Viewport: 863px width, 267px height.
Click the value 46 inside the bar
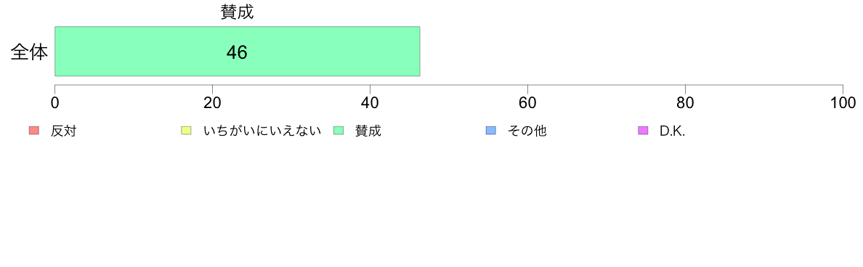pos(237,52)
